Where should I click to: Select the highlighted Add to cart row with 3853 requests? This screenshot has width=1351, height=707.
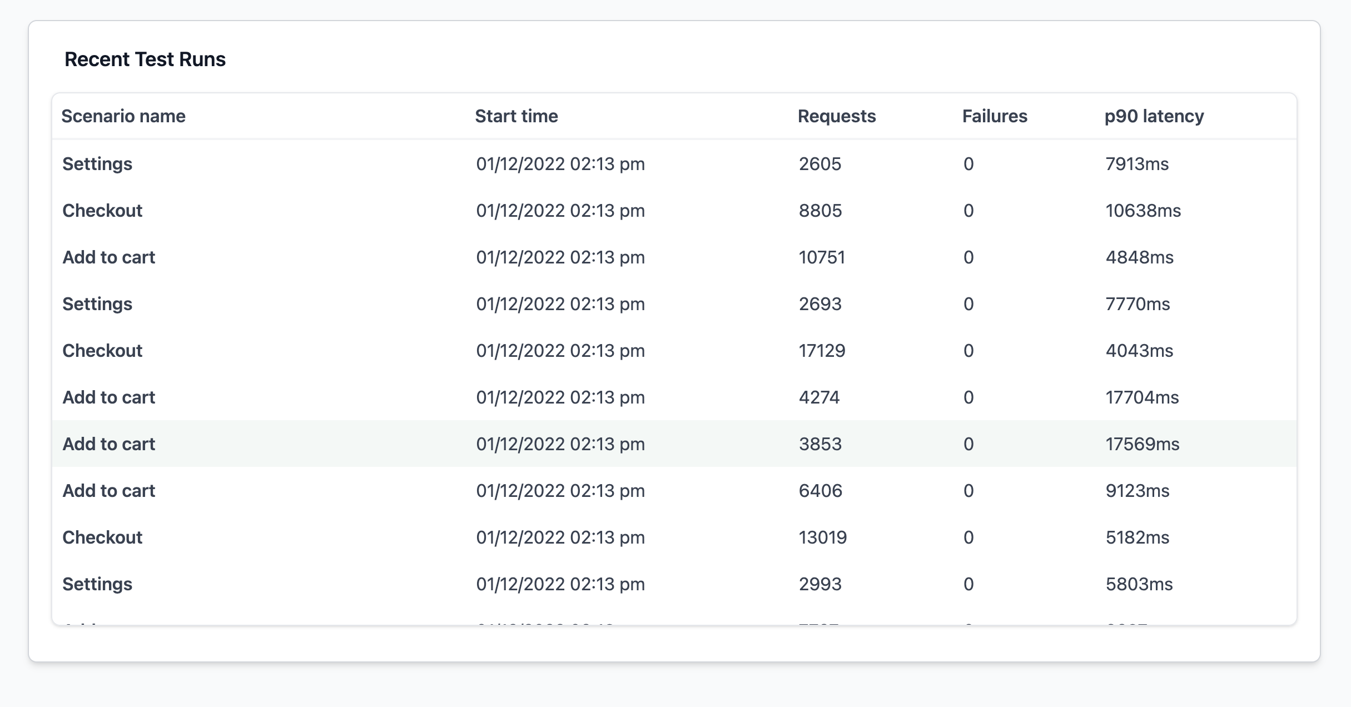pos(674,444)
